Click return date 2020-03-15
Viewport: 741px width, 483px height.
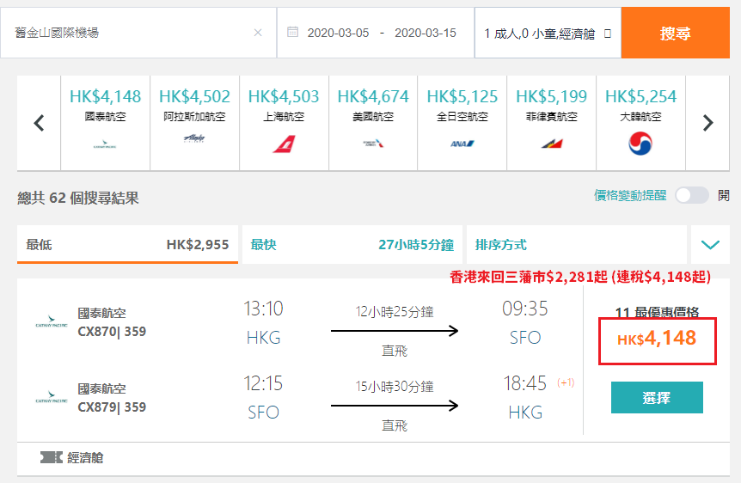[426, 33]
